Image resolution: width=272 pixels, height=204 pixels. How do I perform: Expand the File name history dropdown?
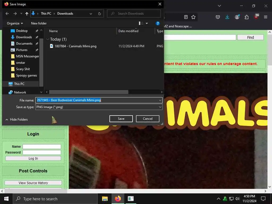pyautogui.click(x=160, y=100)
